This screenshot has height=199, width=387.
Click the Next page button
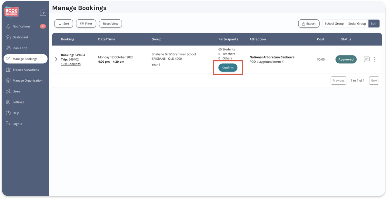(374, 80)
